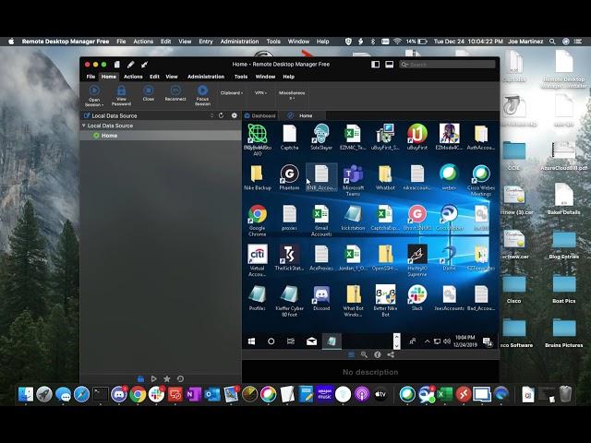The height and width of the screenshot is (443, 591).
Task: Toggle the bottom panel layout button
Action: point(390,65)
